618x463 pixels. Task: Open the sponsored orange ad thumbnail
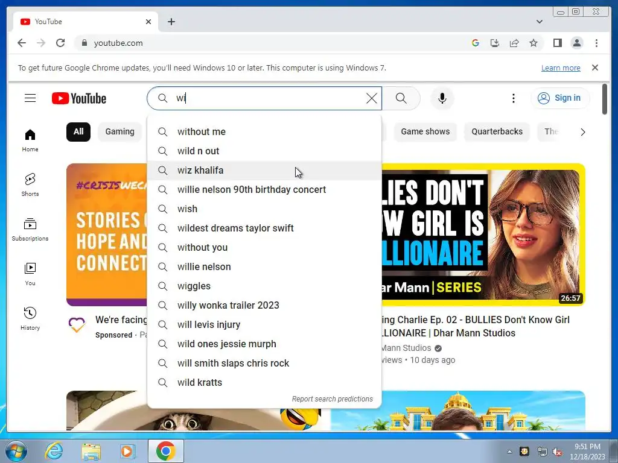tap(107, 235)
